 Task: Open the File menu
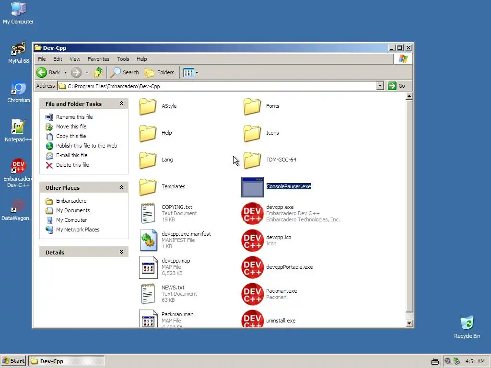pyautogui.click(x=42, y=59)
